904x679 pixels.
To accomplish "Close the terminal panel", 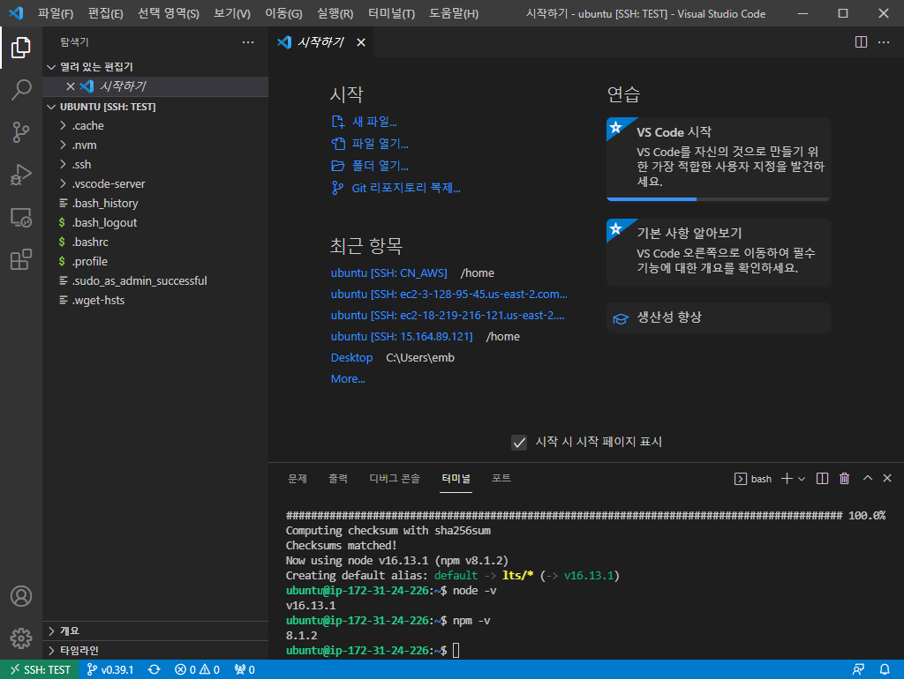I will 887,478.
